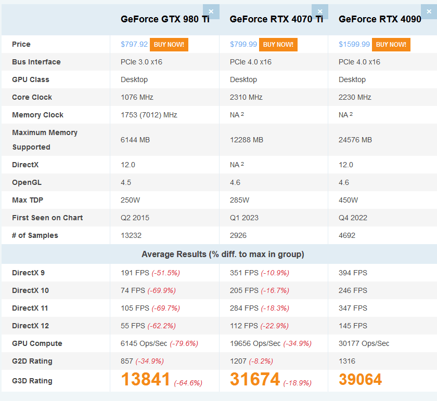Click the 191 FPS DirectX 9 result
The height and width of the screenshot is (401, 437).
pos(135,273)
